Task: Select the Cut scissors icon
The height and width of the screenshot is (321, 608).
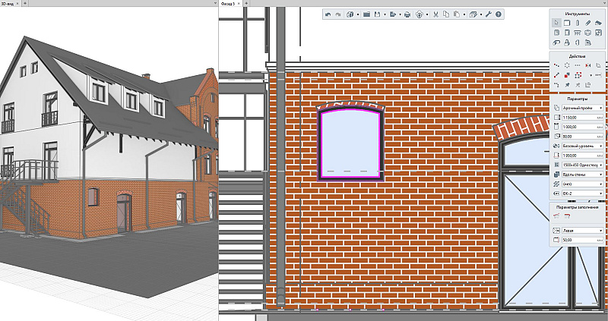Action: click(437, 14)
